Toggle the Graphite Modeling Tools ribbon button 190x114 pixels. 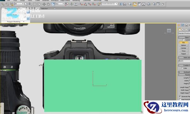point(135,4)
